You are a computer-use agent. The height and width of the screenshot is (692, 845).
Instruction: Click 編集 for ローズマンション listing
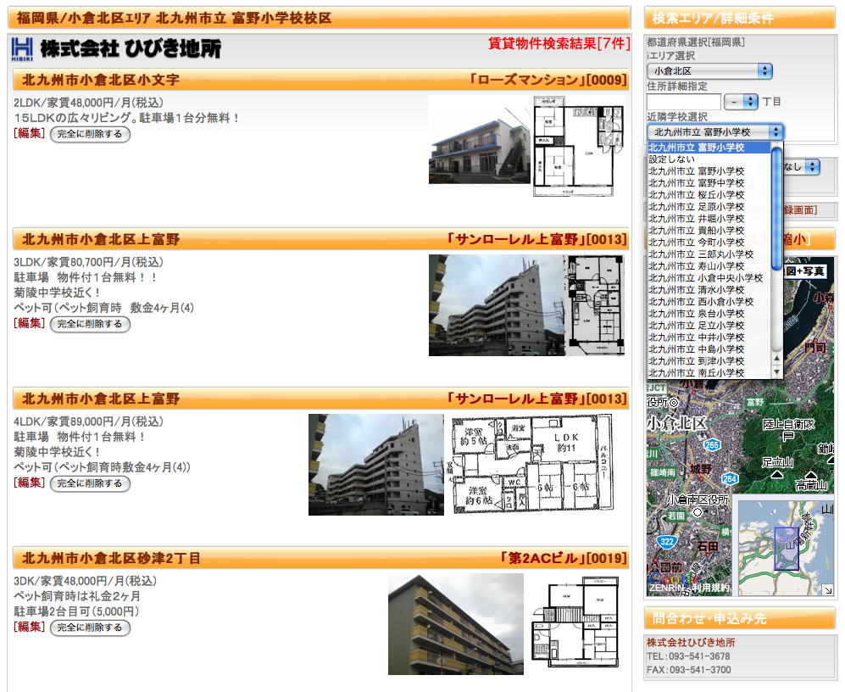(x=29, y=133)
